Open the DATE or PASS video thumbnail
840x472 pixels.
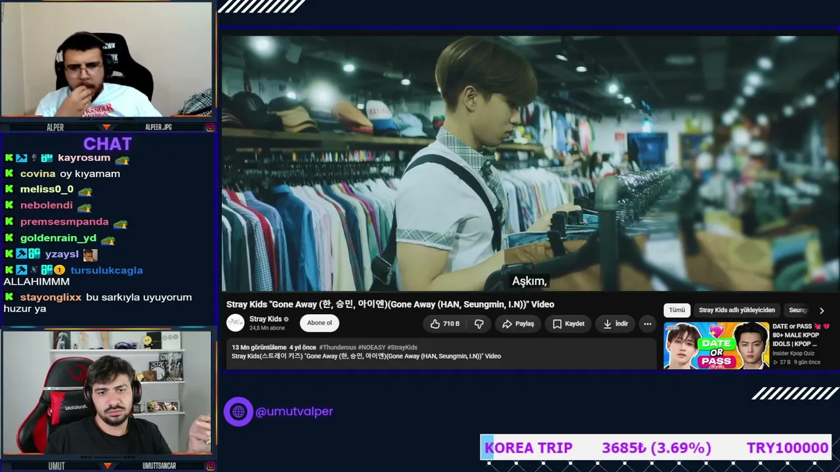coord(716,345)
